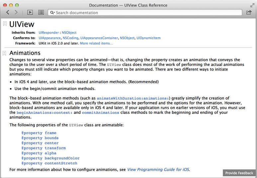Open the NSCoding protocol link
This screenshot has height=178, width=257.
point(70,38)
